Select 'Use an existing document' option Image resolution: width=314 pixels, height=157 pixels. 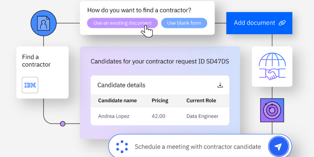[122, 23]
